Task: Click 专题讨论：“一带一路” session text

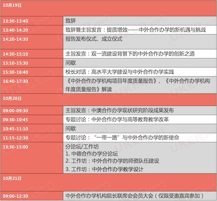Action: coord(122,137)
